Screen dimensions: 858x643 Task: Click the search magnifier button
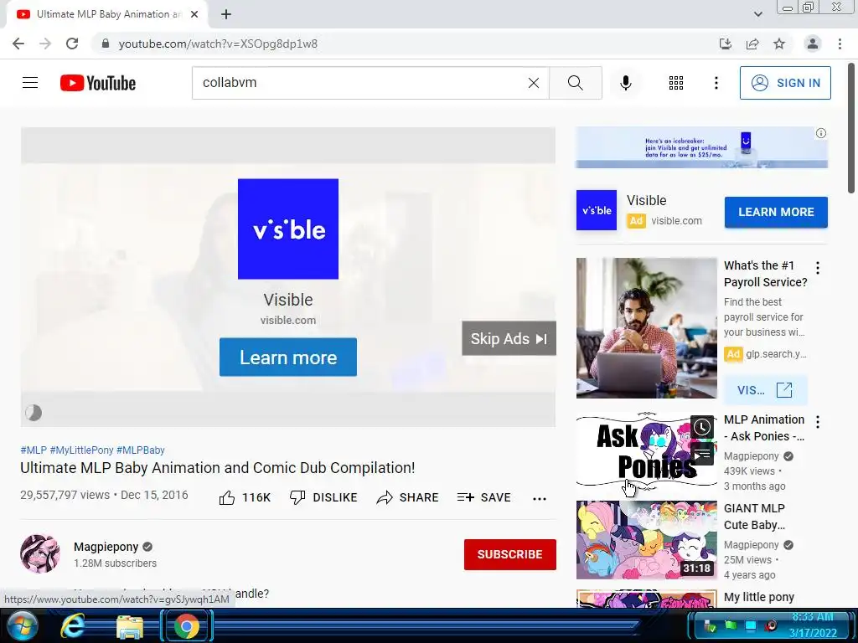[575, 83]
